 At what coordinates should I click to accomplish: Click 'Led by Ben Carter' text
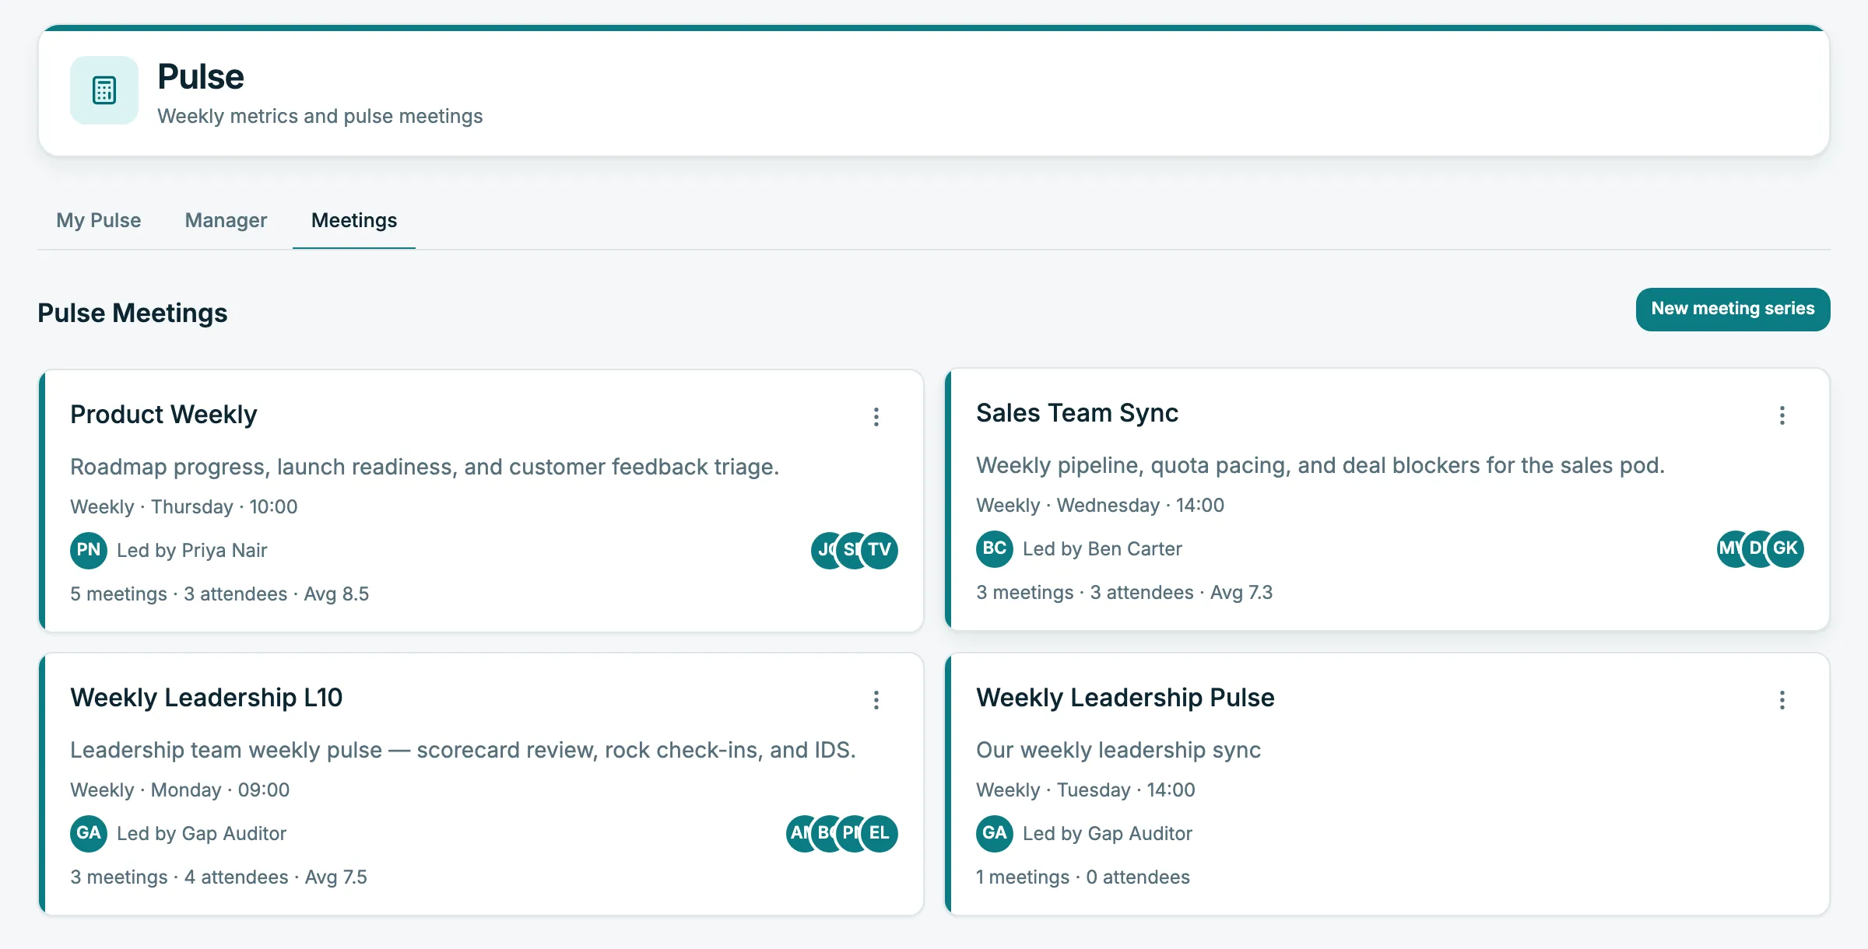click(x=1102, y=549)
